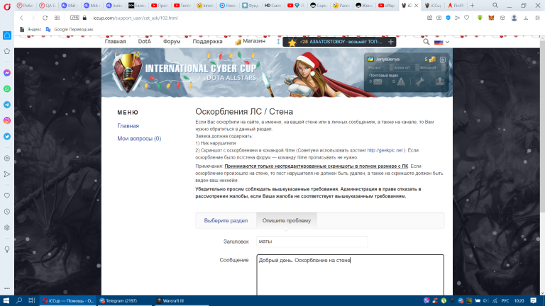Open volume control in system tray
The image size is (545, 306).
tap(485, 301)
